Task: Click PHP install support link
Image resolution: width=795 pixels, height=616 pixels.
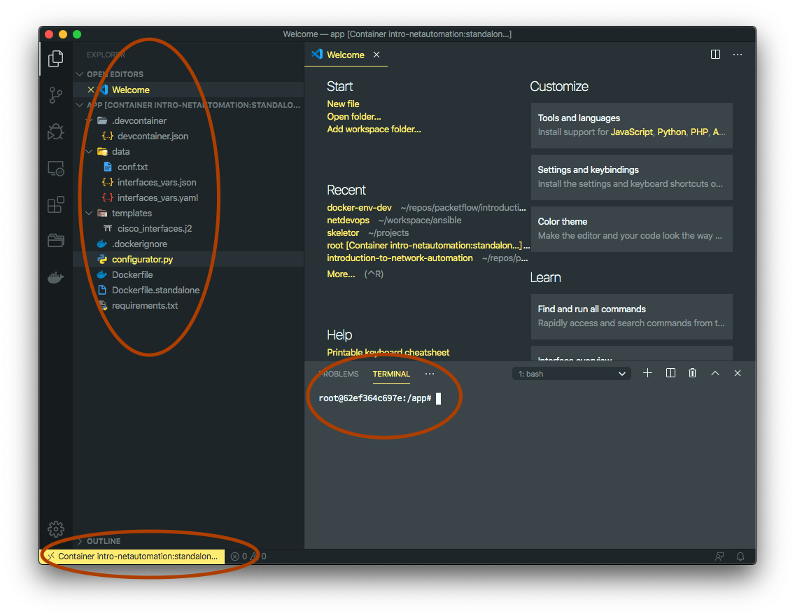Action: point(699,132)
